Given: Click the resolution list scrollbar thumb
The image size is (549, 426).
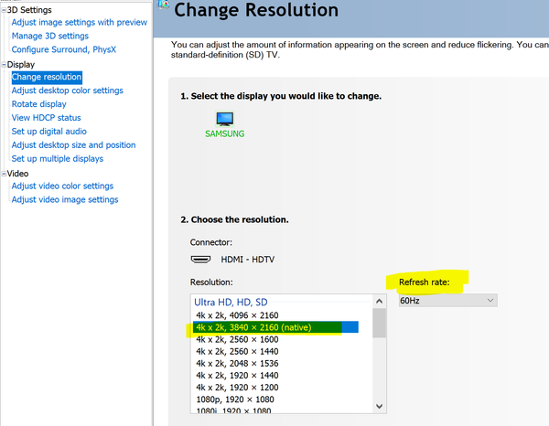Looking at the screenshot, I should coord(379,324).
